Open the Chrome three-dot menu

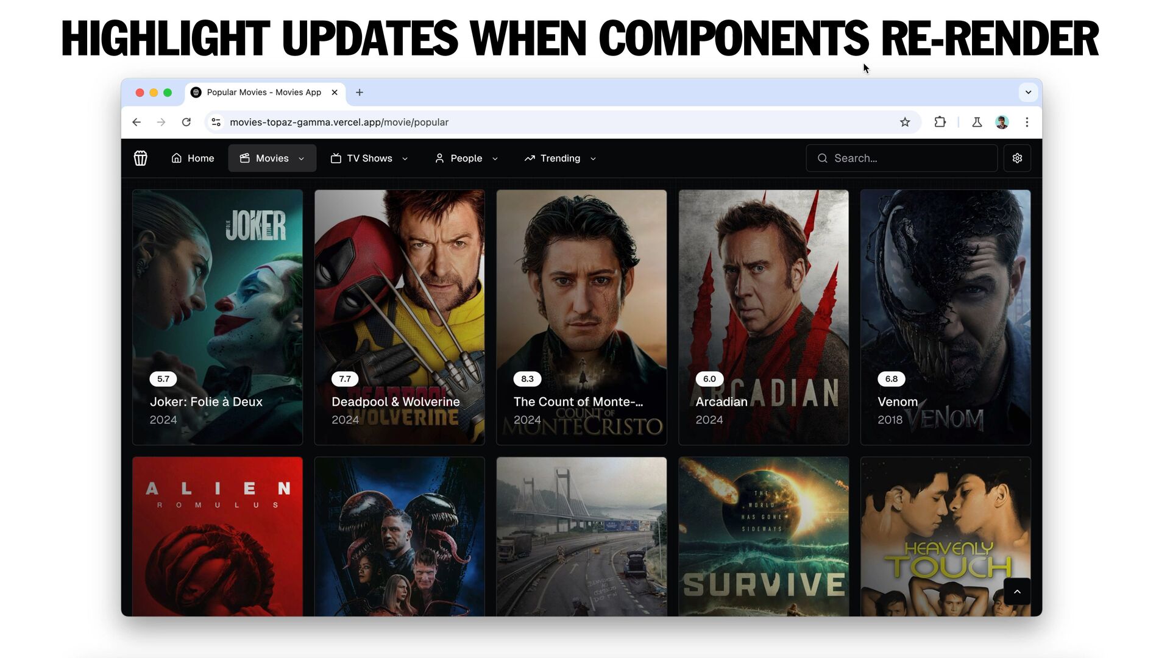click(1027, 122)
